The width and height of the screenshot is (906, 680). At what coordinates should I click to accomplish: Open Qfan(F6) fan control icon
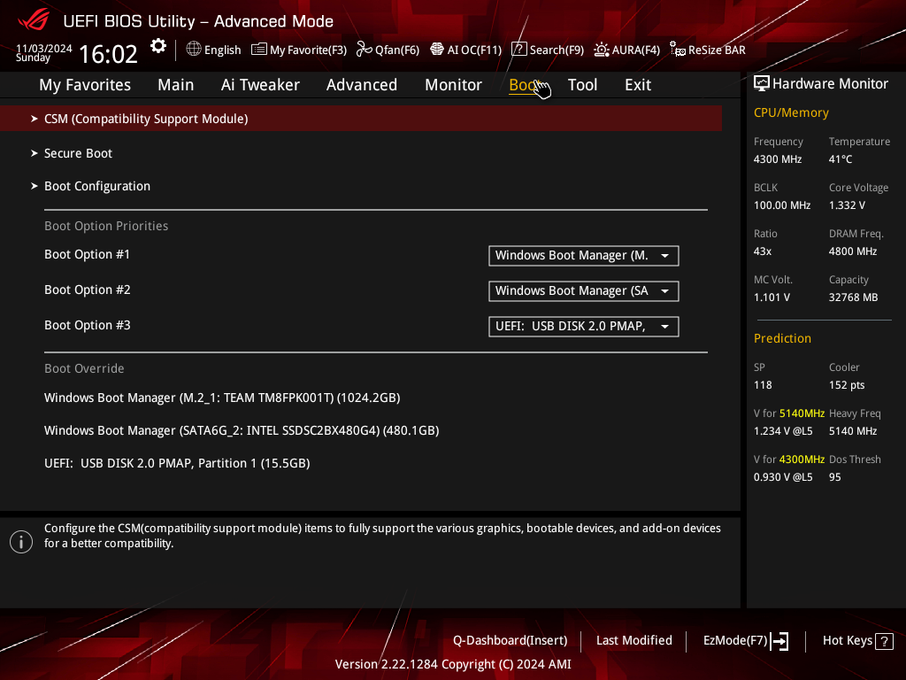pos(364,50)
